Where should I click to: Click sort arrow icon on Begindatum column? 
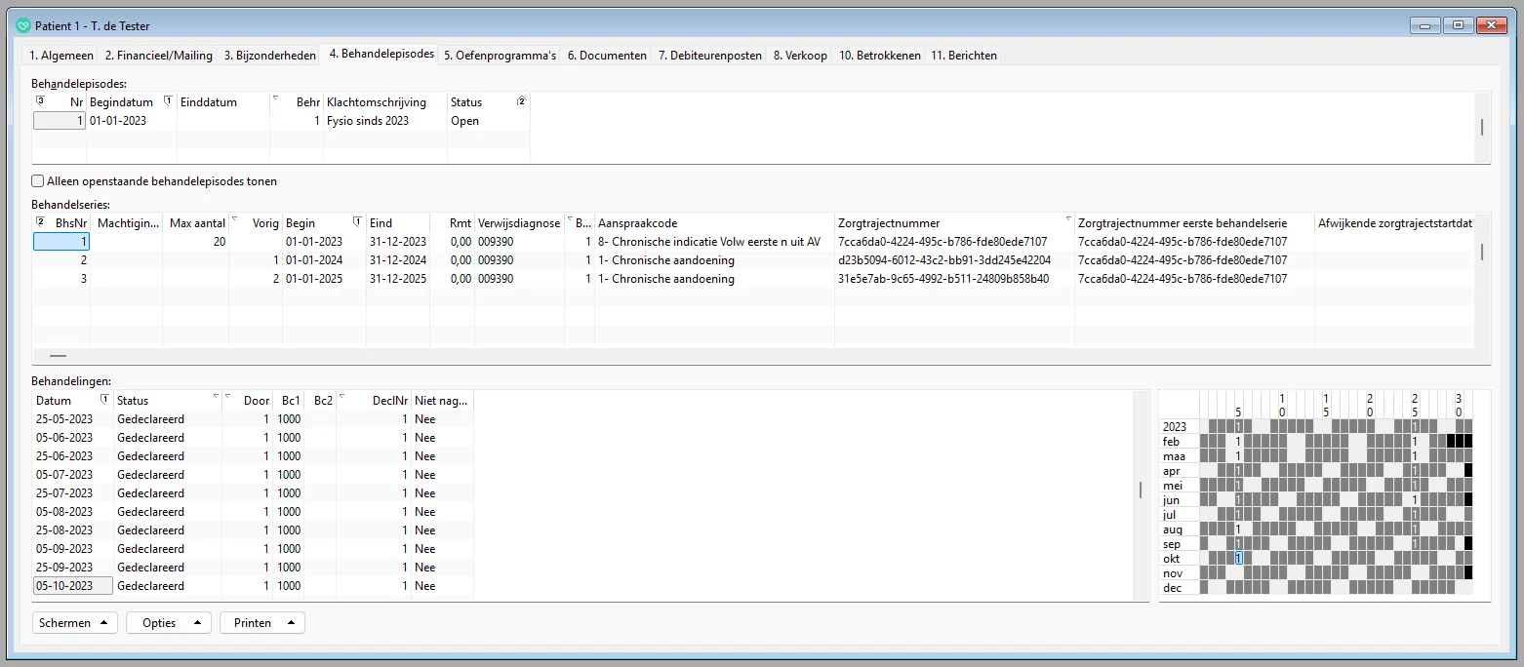[168, 100]
